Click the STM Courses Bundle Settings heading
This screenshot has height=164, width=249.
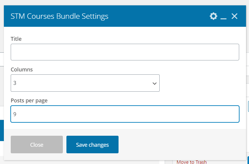pyautogui.click(x=60, y=16)
